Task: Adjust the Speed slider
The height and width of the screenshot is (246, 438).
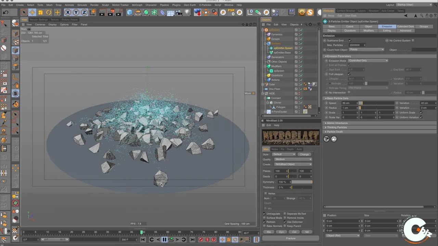Action: pyautogui.click(x=376, y=103)
